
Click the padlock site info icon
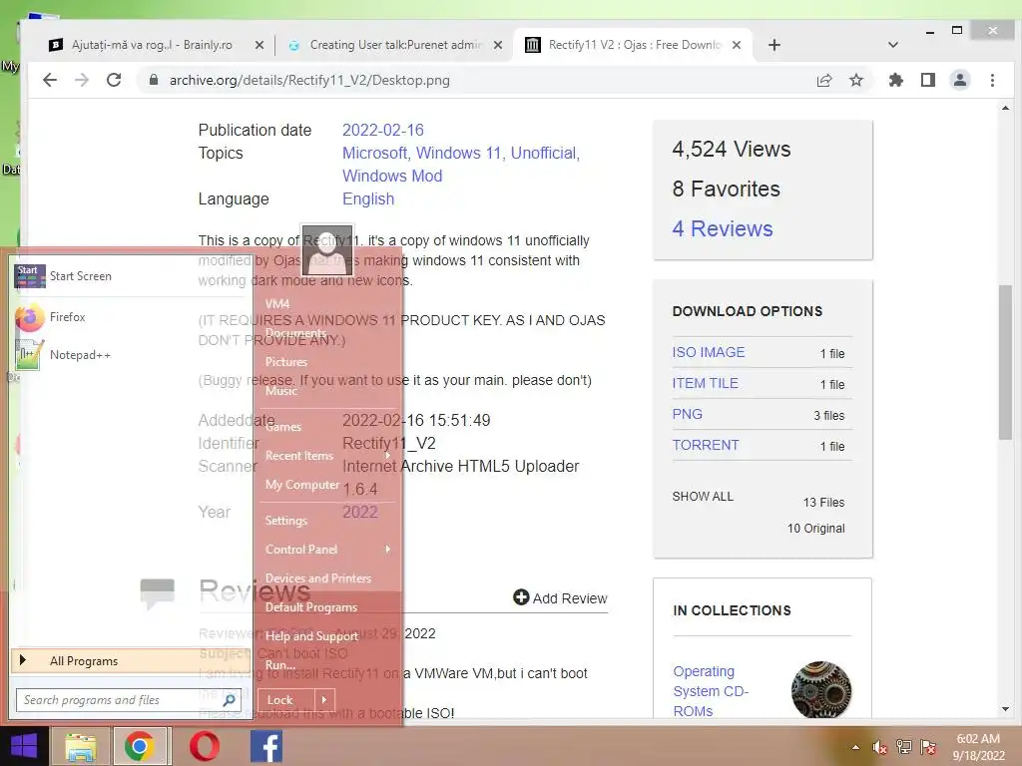154,80
